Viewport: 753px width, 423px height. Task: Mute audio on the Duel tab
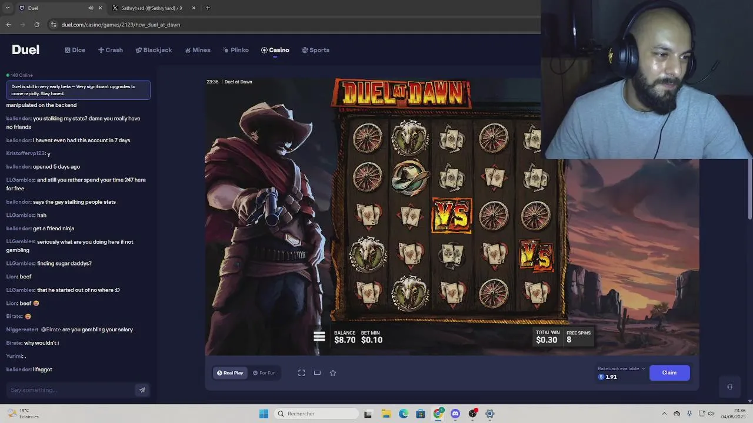tap(91, 8)
